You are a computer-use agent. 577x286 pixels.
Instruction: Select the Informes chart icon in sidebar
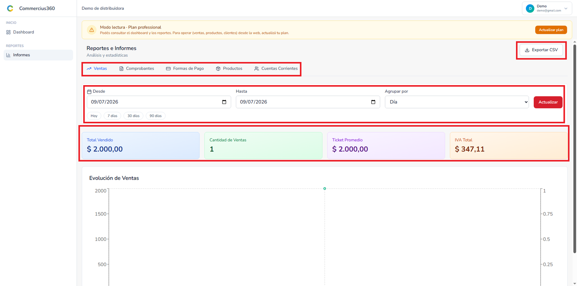click(x=8, y=55)
